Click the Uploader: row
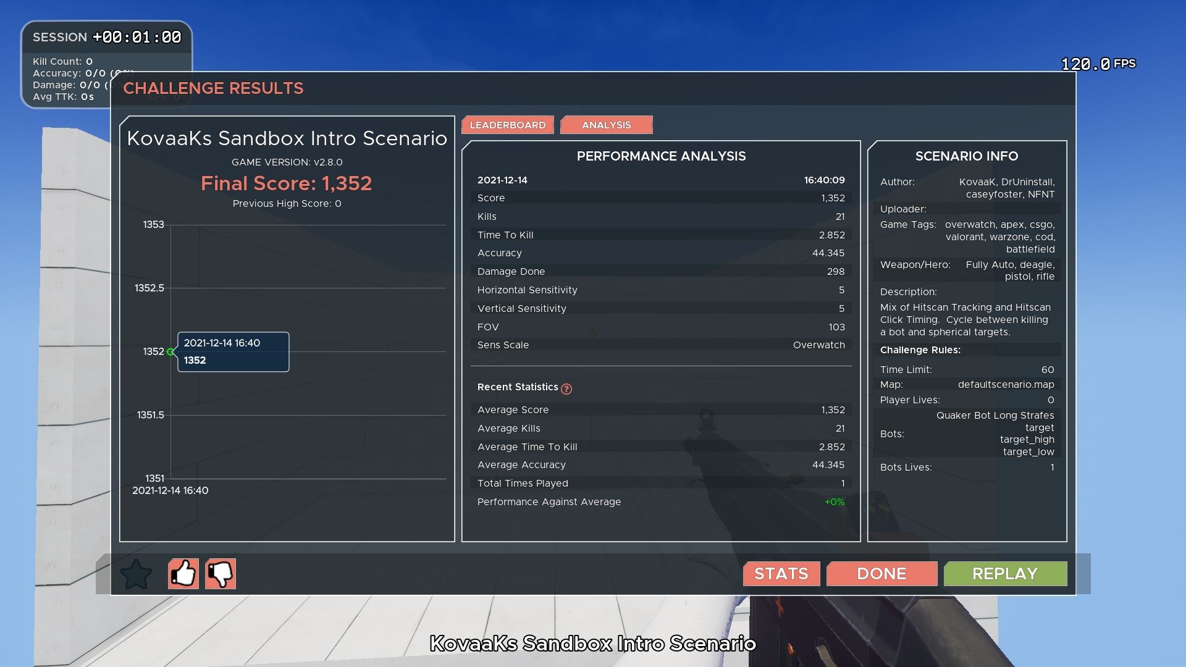The width and height of the screenshot is (1186, 667). (967, 209)
